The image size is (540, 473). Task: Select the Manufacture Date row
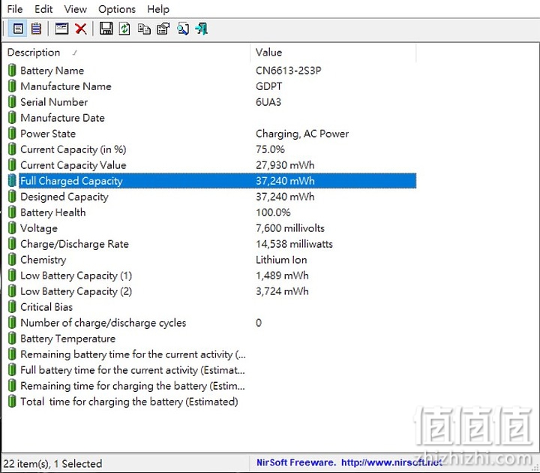point(212,118)
